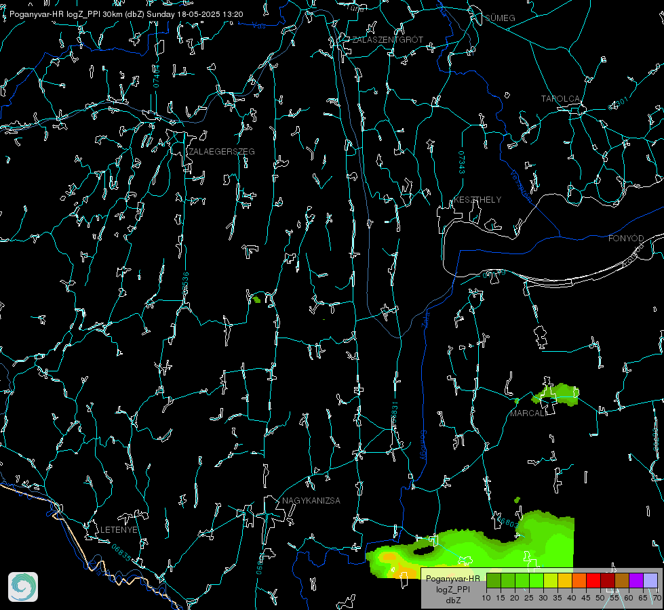Pick the 20-25 dBZ green legend swatch
The width and height of the screenshot is (664, 610).
click(522, 580)
